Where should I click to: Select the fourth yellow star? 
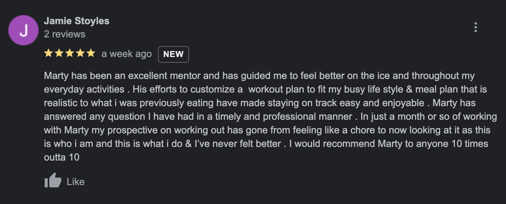point(80,54)
